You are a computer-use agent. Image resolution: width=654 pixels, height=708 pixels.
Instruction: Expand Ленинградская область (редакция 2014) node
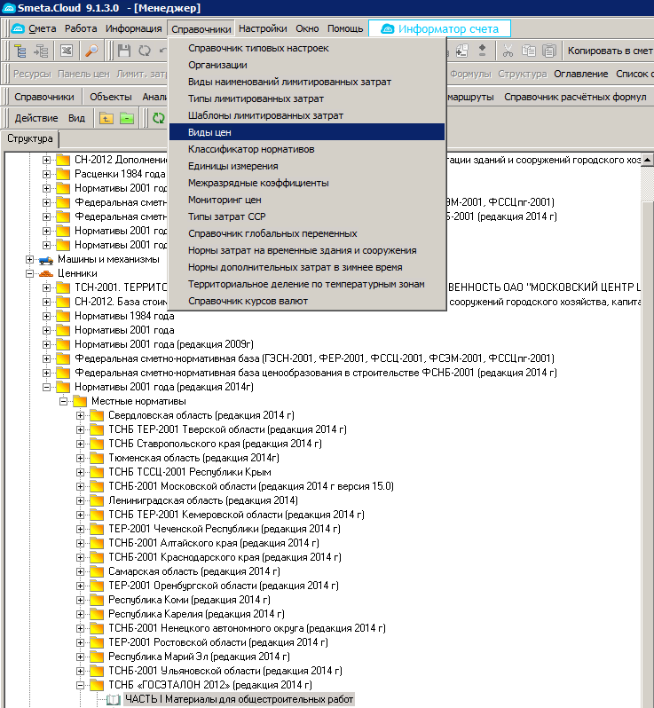(x=80, y=500)
